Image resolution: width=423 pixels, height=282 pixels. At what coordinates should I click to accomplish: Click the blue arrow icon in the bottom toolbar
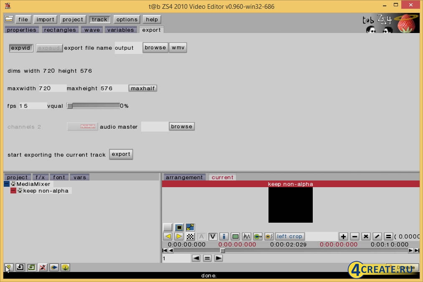(54, 267)
